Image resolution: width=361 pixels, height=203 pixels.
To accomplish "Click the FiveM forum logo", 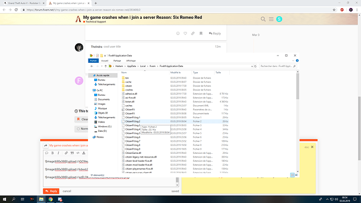I will [78, 19].
